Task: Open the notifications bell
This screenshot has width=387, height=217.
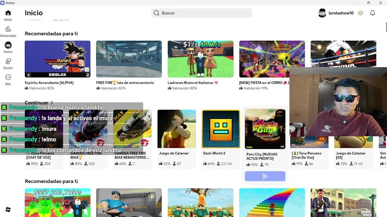Action: (x=372, y=13)
